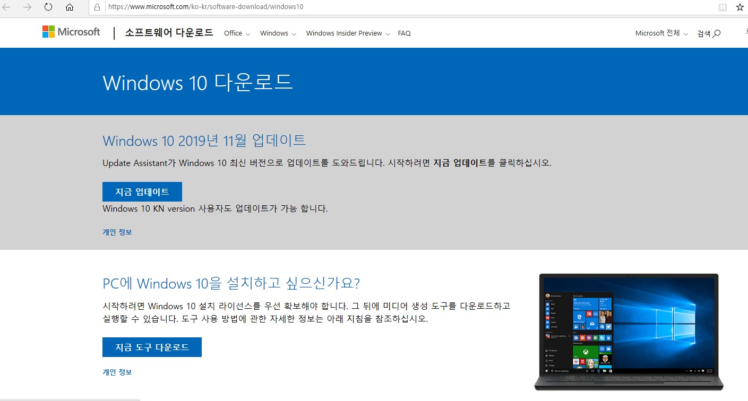Open the Office dropdown menu
748x401 pixels.
pos(237,33)
